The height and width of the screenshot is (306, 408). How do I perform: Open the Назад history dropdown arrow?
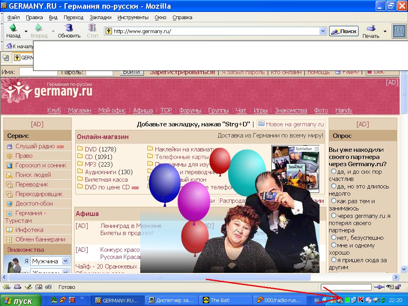click(x=26, y=31)
